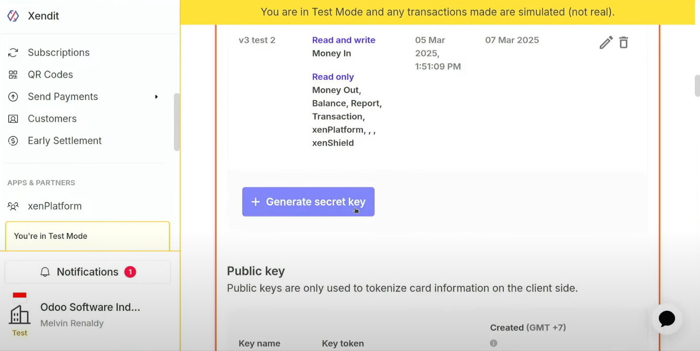Click the Key name column header
700x351 pixels.
(259, 344)
